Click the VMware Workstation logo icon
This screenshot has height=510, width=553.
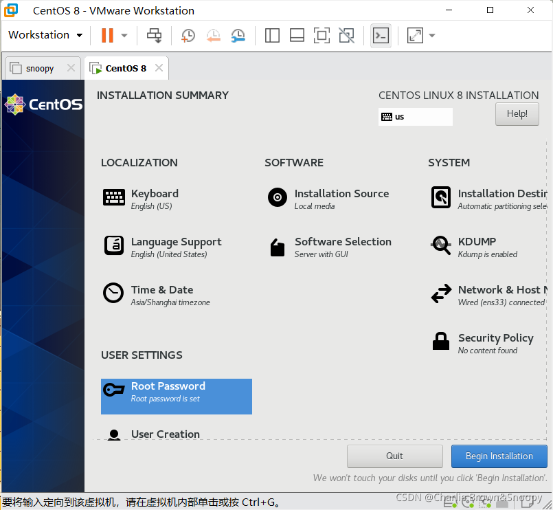click(x=11, y=10)
